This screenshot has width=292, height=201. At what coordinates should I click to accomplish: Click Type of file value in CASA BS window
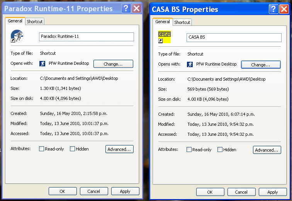pos(195,54)
